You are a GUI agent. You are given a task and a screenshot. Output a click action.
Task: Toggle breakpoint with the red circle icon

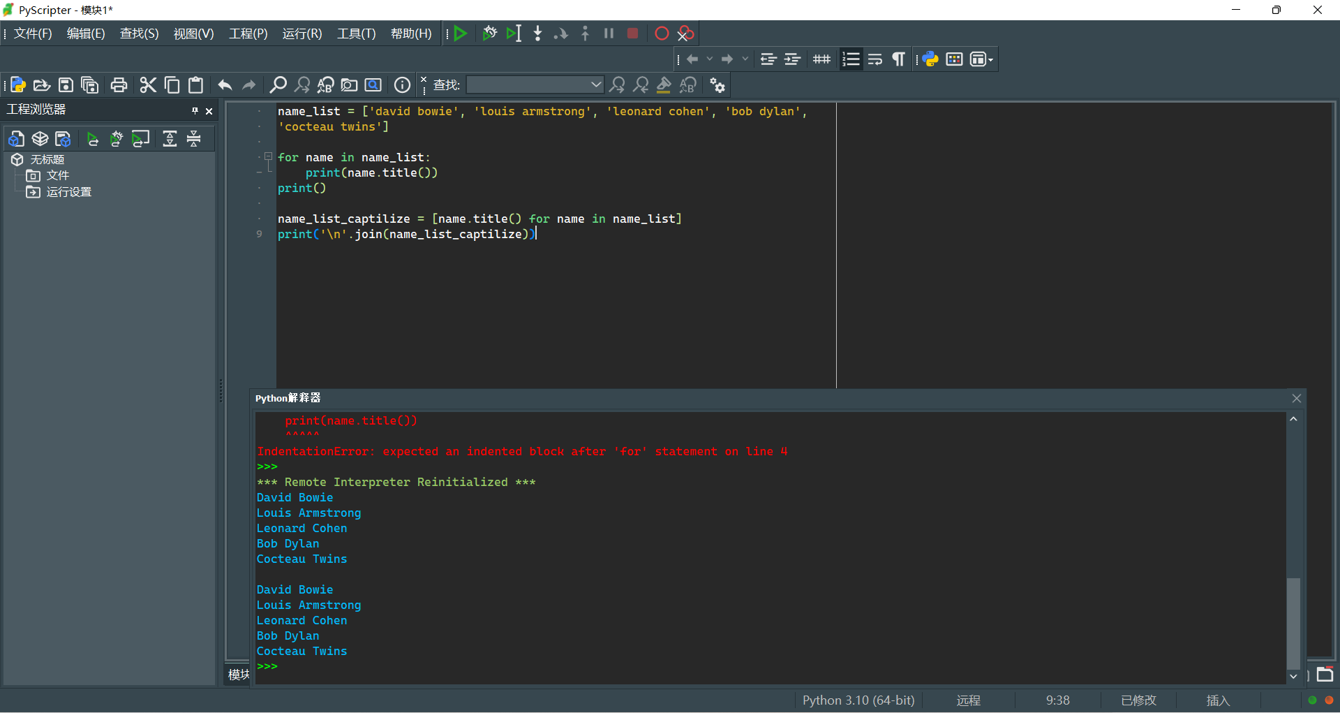(662, 34)
